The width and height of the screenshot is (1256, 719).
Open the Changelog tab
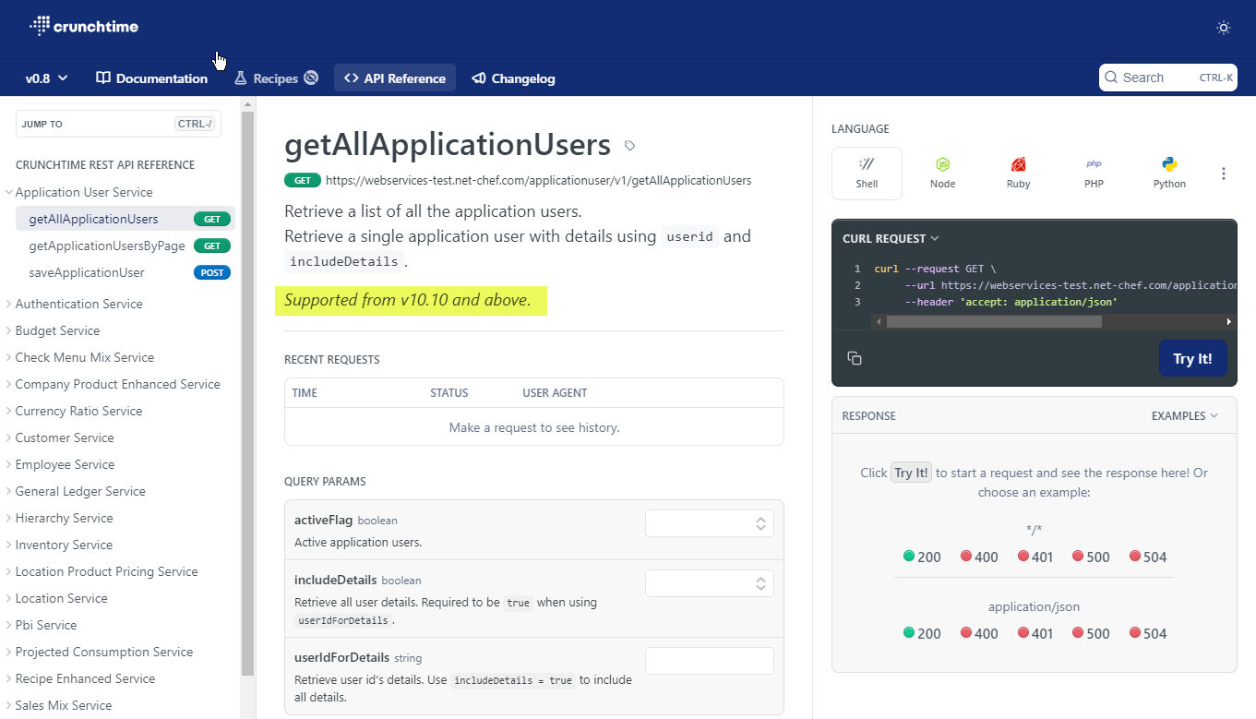point(513,78)
